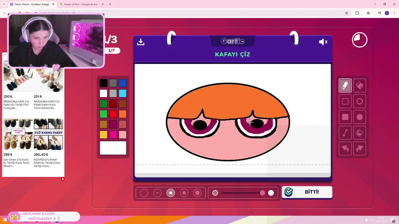Pick the golden brown color swatch
Image resolution: width=399 pixels, height=224 pixels.
103,124
